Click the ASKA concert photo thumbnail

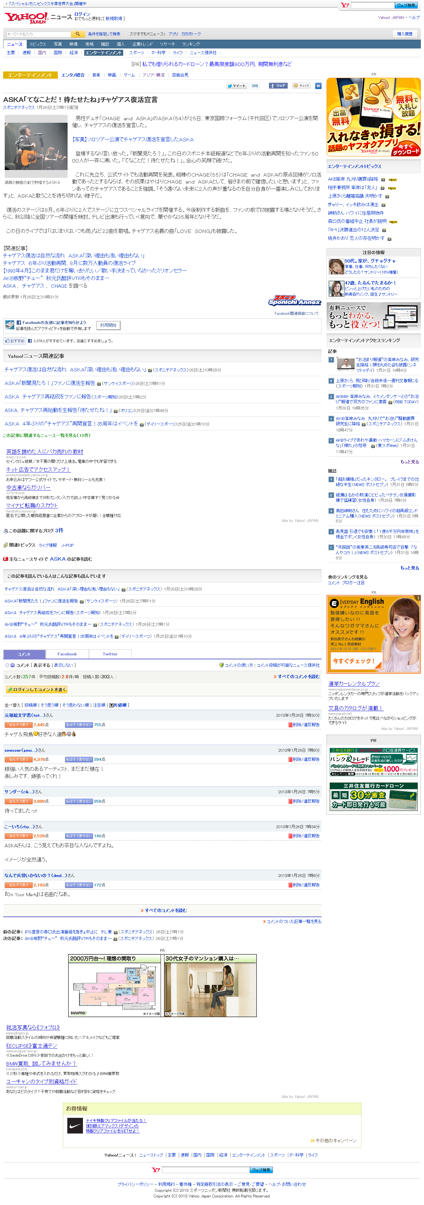(x=36, y=147)
